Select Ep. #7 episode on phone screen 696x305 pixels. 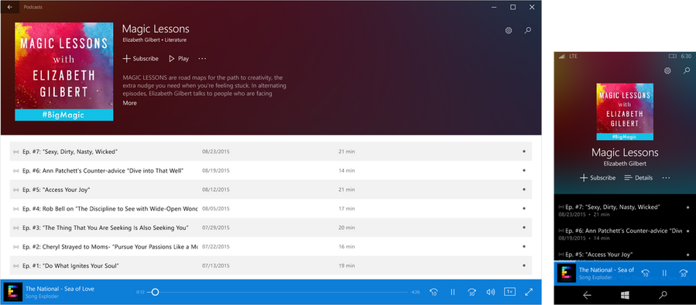[625, 211]
